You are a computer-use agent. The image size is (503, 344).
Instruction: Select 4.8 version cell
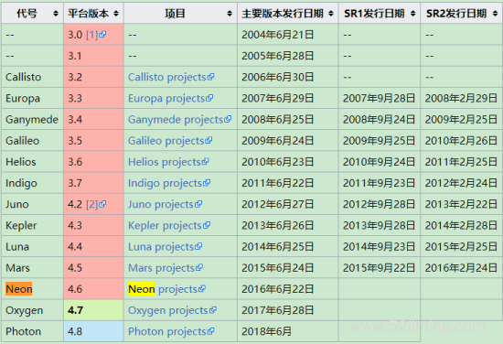[x=93, y=331]
